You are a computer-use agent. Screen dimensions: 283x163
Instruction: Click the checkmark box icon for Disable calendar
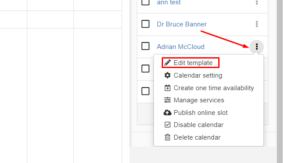click(x=167, y=125)
